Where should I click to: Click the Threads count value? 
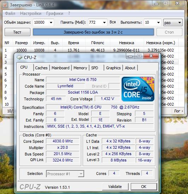[x=147, y=173]
